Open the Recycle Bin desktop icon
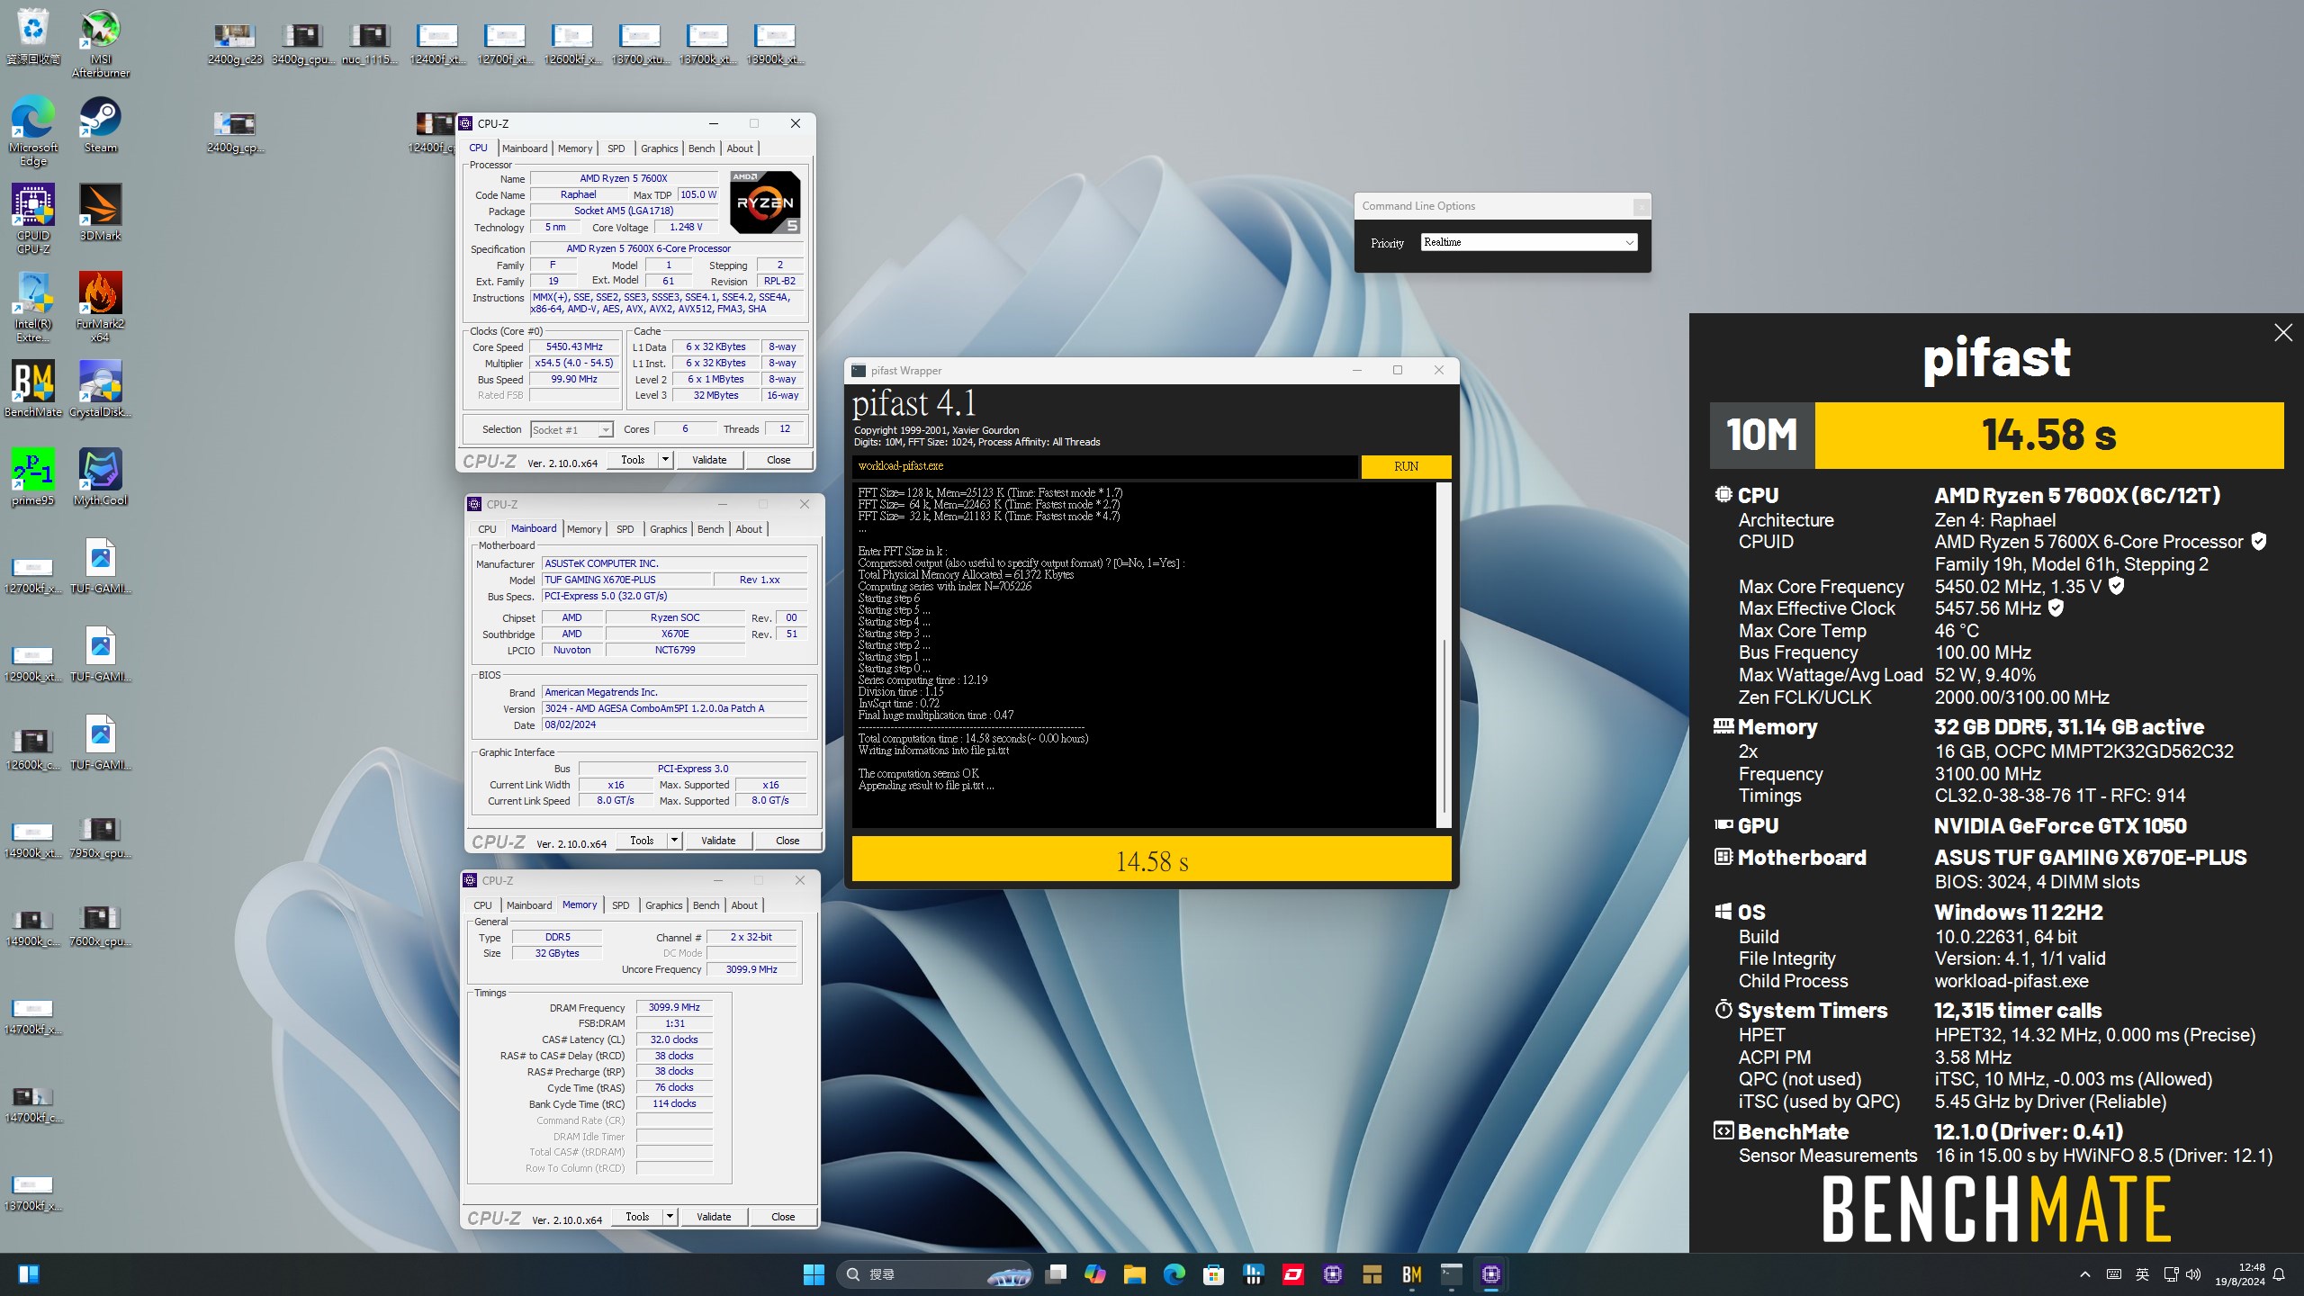Image resolution: width=2304 pixels, height=1296 pixels. (x=33, y=36)
